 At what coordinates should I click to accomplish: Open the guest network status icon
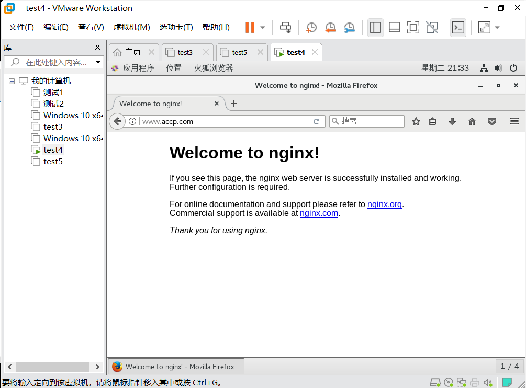click(484, 69)
